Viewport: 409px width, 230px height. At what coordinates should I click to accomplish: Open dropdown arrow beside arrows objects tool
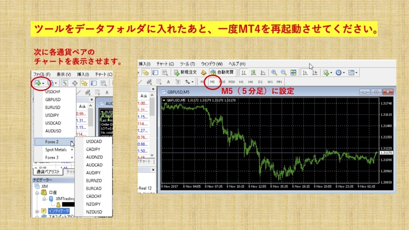pos(193,82)
